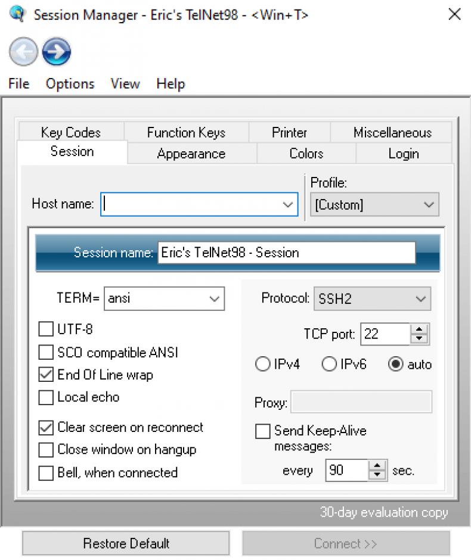Decrease keep-alive interval with down spinner

coord(377,475)
